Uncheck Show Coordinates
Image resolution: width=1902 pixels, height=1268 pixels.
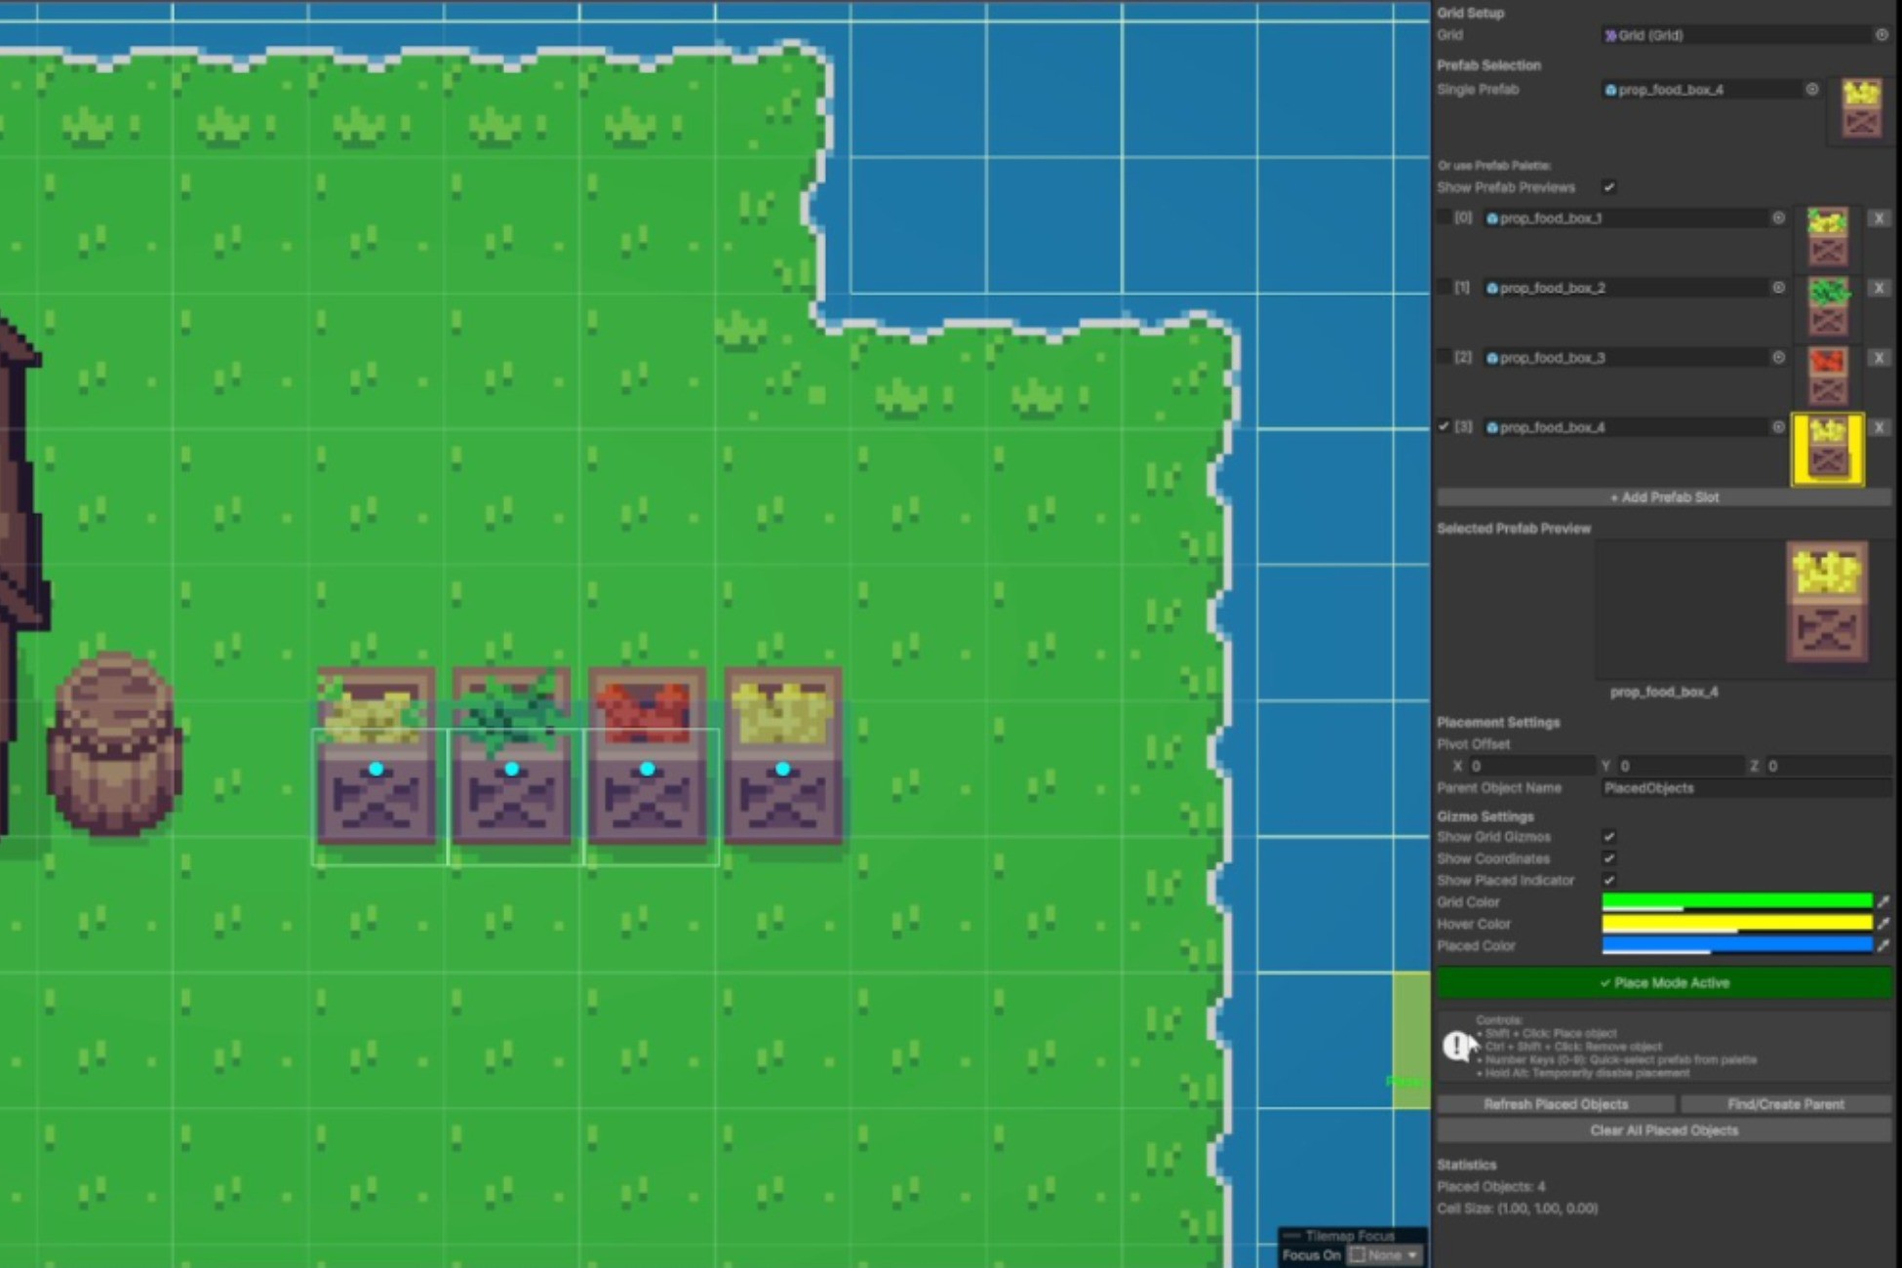click(x=1608, y=858)
